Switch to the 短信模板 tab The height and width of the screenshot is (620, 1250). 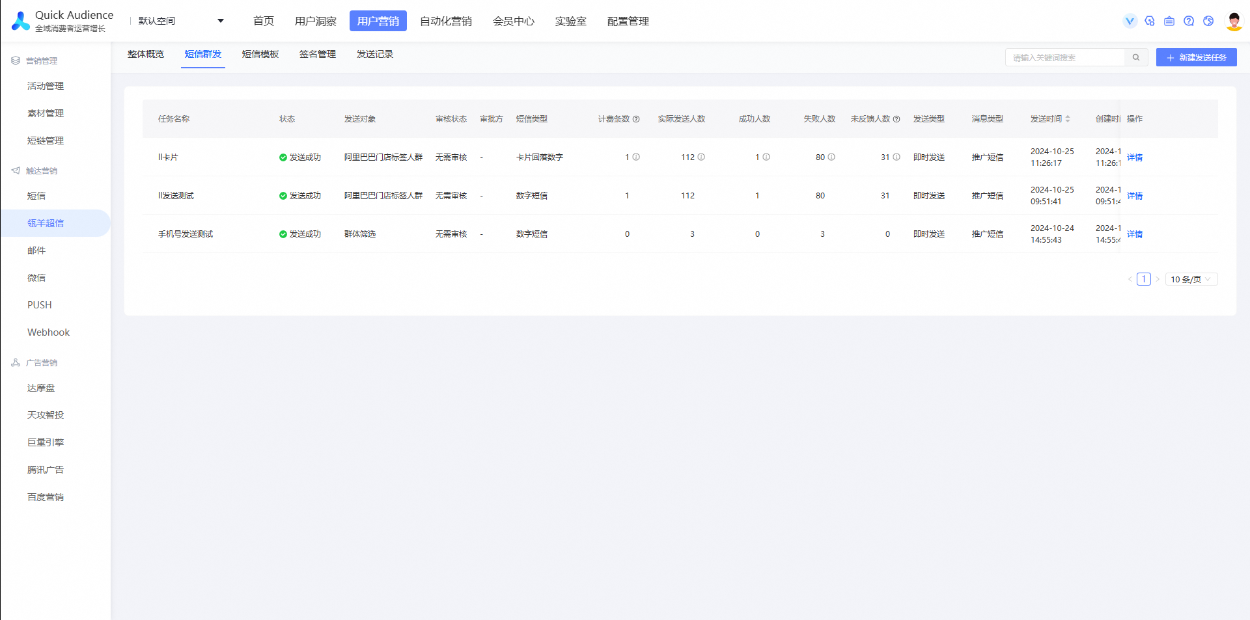[260, 54]
